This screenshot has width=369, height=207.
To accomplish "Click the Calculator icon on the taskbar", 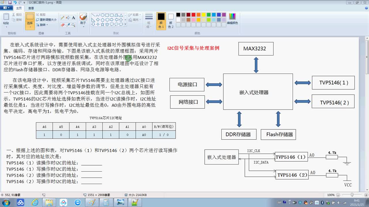I will (106, 202).
